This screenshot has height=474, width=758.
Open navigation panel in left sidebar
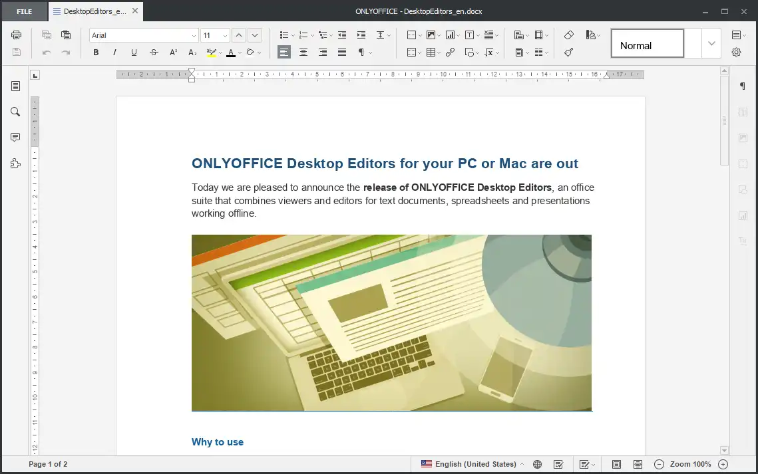pos(15,86)
